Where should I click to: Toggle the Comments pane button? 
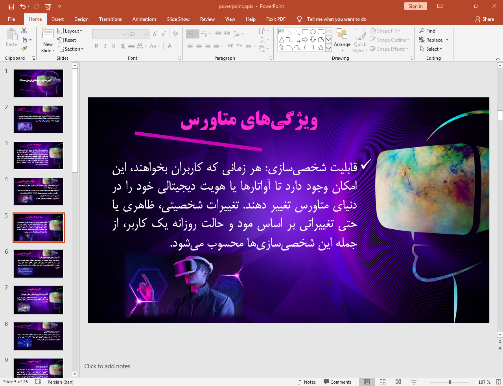coord(337,382)
